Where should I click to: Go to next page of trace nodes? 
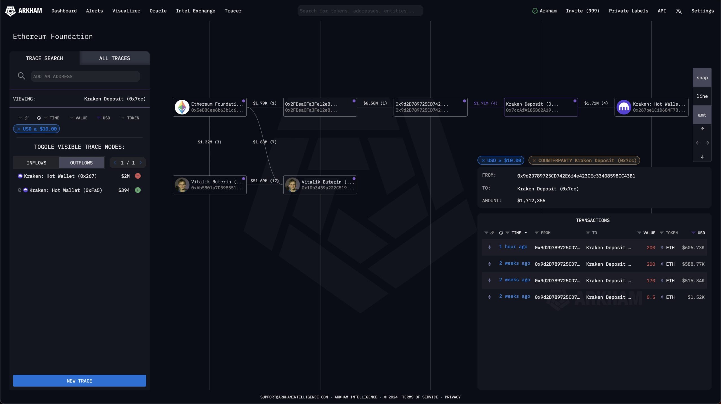[x=141, y=163]
